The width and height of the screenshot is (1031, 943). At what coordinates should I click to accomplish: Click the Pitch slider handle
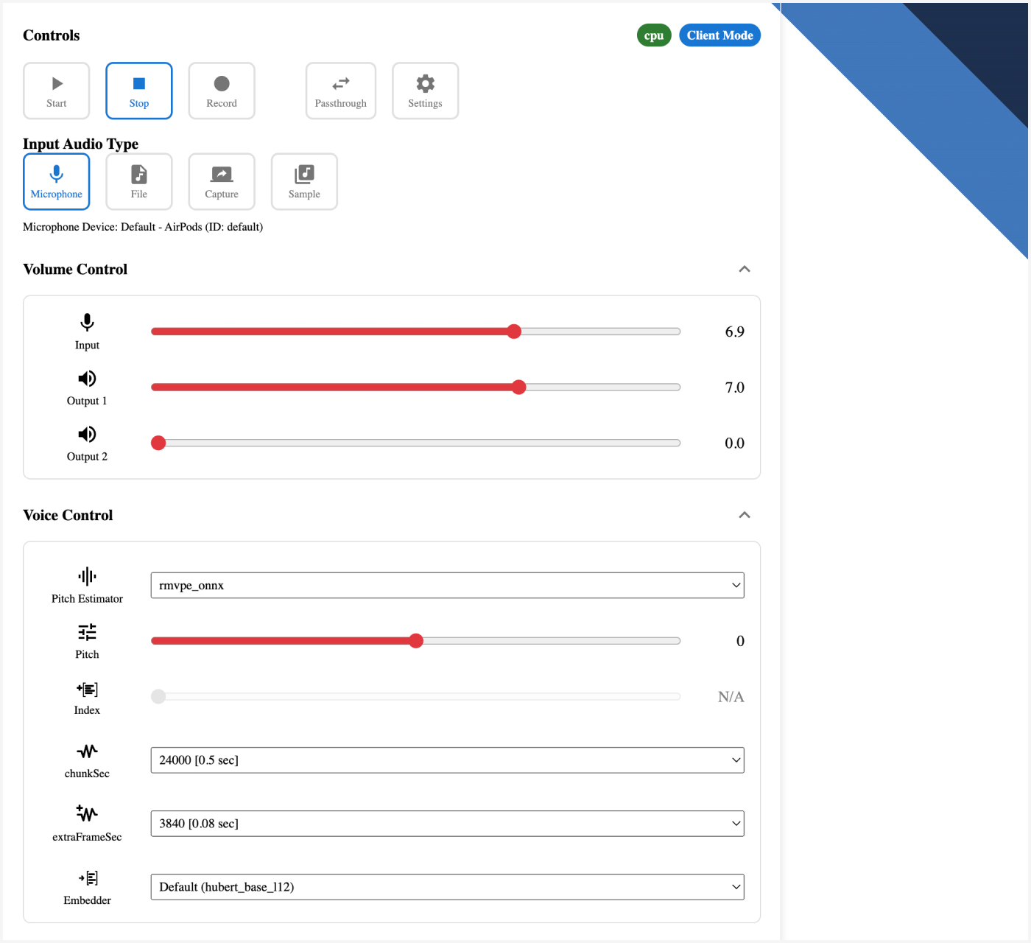coord(416,641)
